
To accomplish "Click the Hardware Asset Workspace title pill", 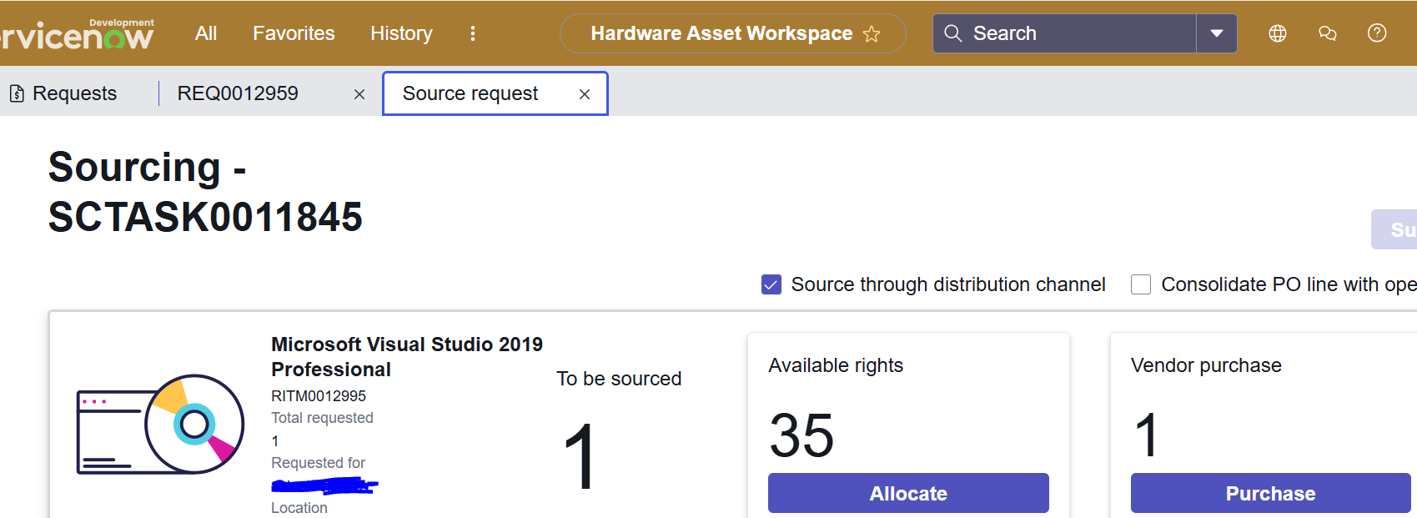I will (x=732, y=33).
